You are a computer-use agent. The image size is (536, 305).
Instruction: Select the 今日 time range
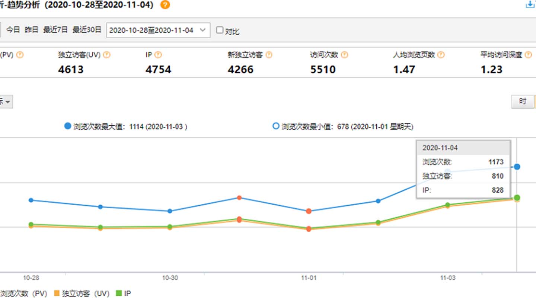click(x=13, y=30)
